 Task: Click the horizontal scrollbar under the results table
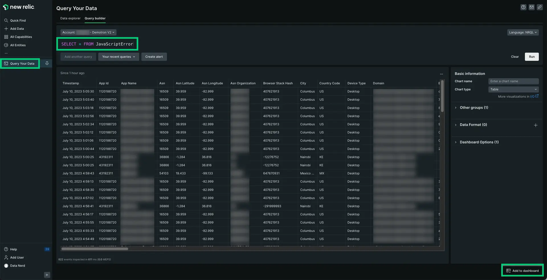(95, 249)
